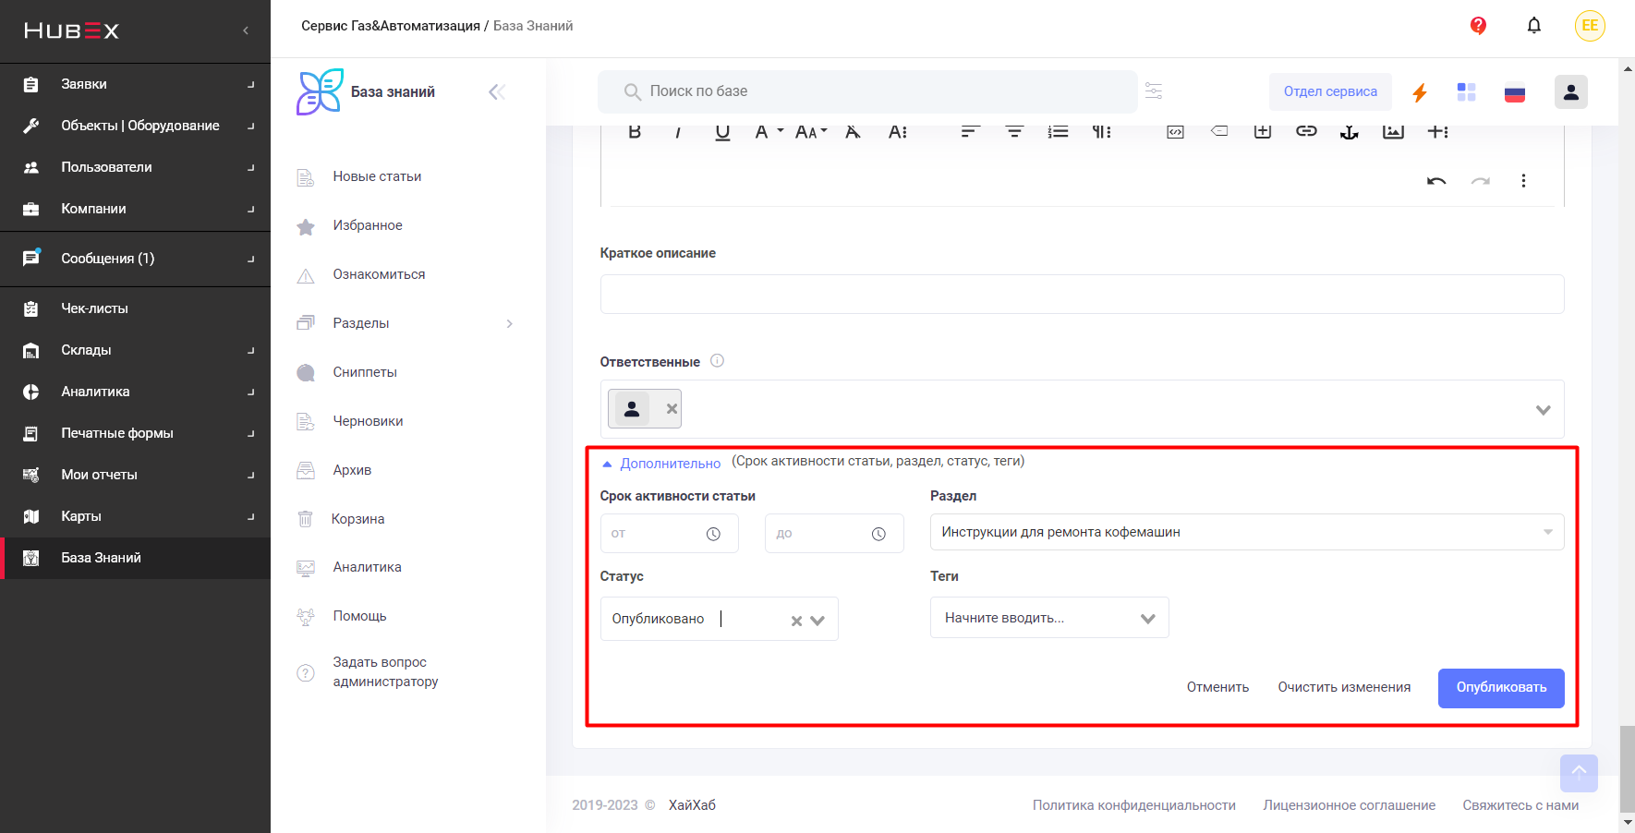Expand the Разделы submenu arrow
This screenshot has width=1635, height=833.
coord(509,323)
